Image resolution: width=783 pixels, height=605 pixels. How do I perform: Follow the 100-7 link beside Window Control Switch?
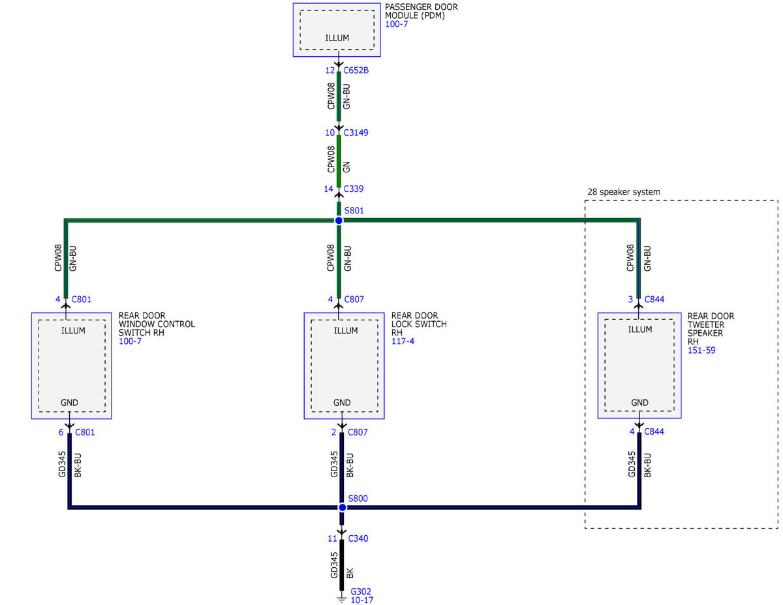(x=129, y=341)
